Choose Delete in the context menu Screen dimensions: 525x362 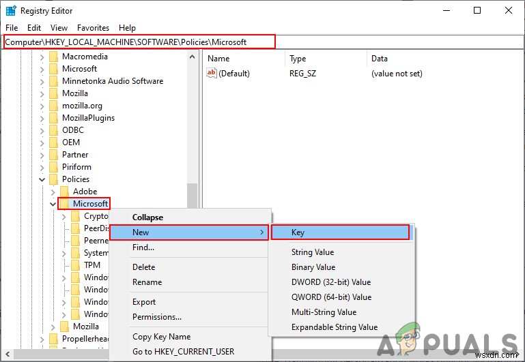tap(190, 267)
